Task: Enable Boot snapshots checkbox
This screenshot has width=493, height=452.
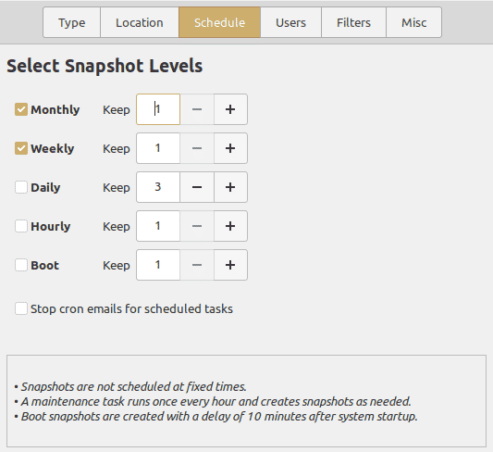Action: pyautogui.click(x=21, y=265)
